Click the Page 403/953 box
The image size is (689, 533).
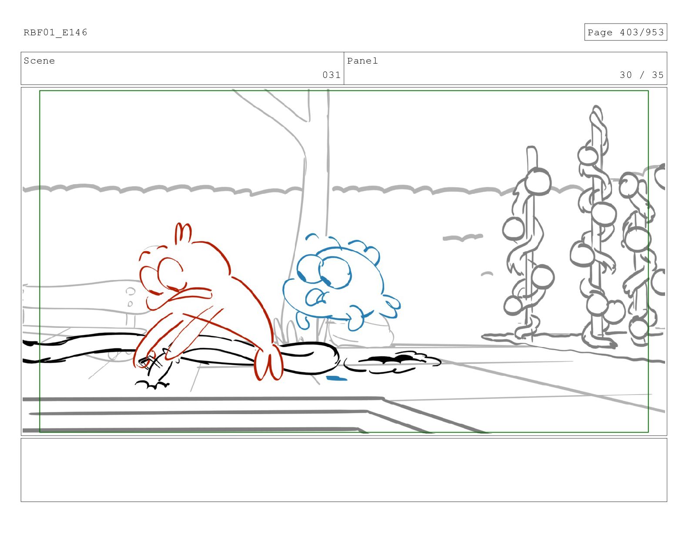pyautogui.click(x=625, y=32)
